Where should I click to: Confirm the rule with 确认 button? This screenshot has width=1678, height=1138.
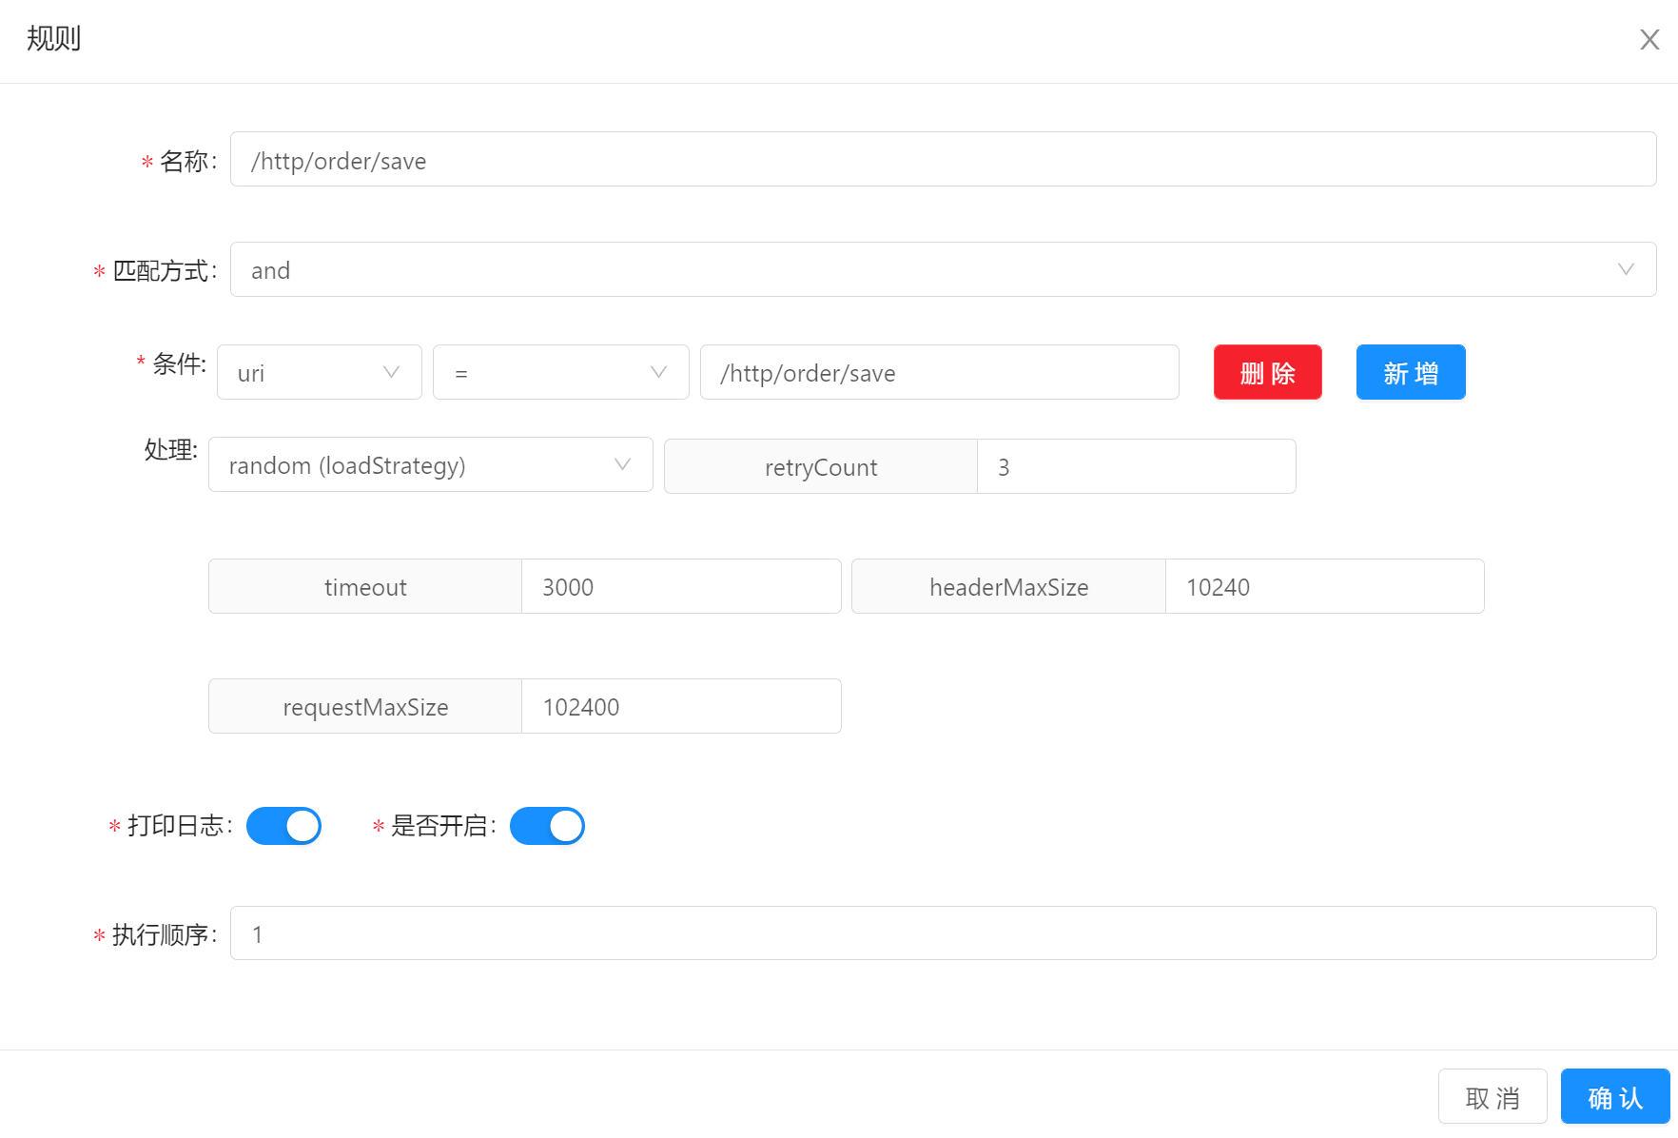[x=1614, y=1097]
